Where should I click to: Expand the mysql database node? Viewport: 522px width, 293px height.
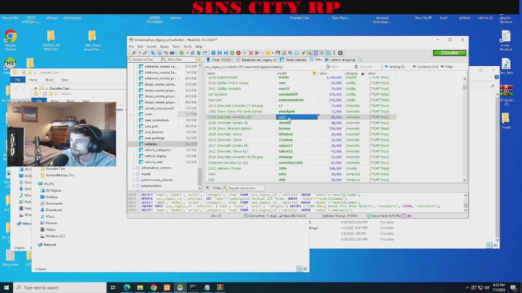[x=133, y=174]
